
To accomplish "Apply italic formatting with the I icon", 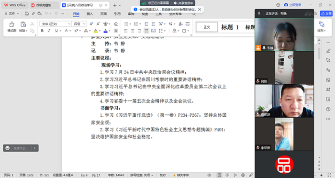I will pos(49,31).
